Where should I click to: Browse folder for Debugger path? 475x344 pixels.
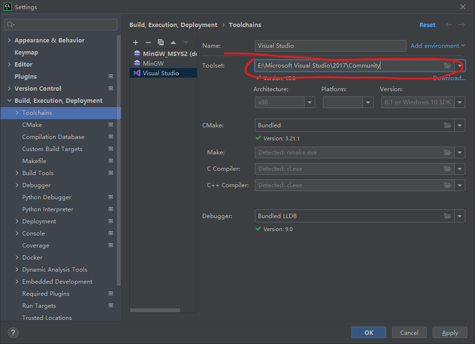(447, 216)
